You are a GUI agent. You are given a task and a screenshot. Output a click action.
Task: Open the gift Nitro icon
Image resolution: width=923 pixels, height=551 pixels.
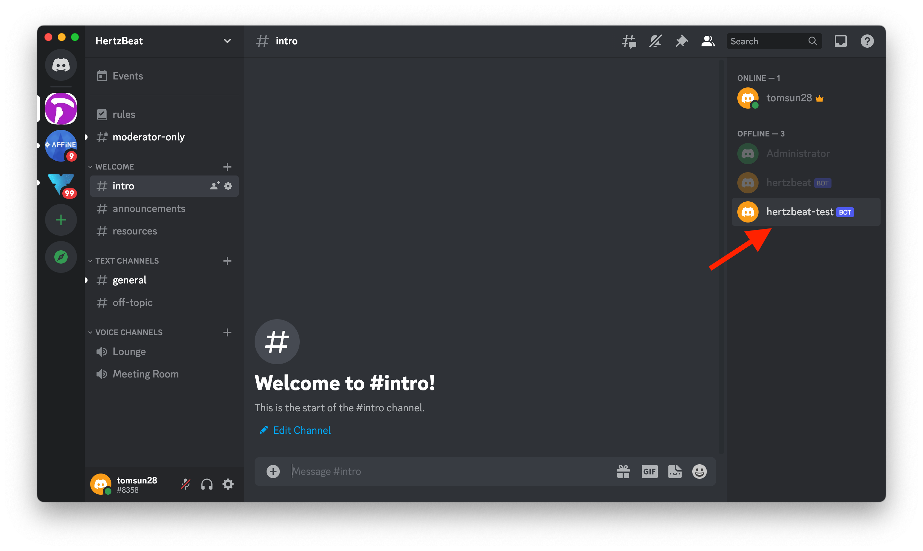coord(623,472)
